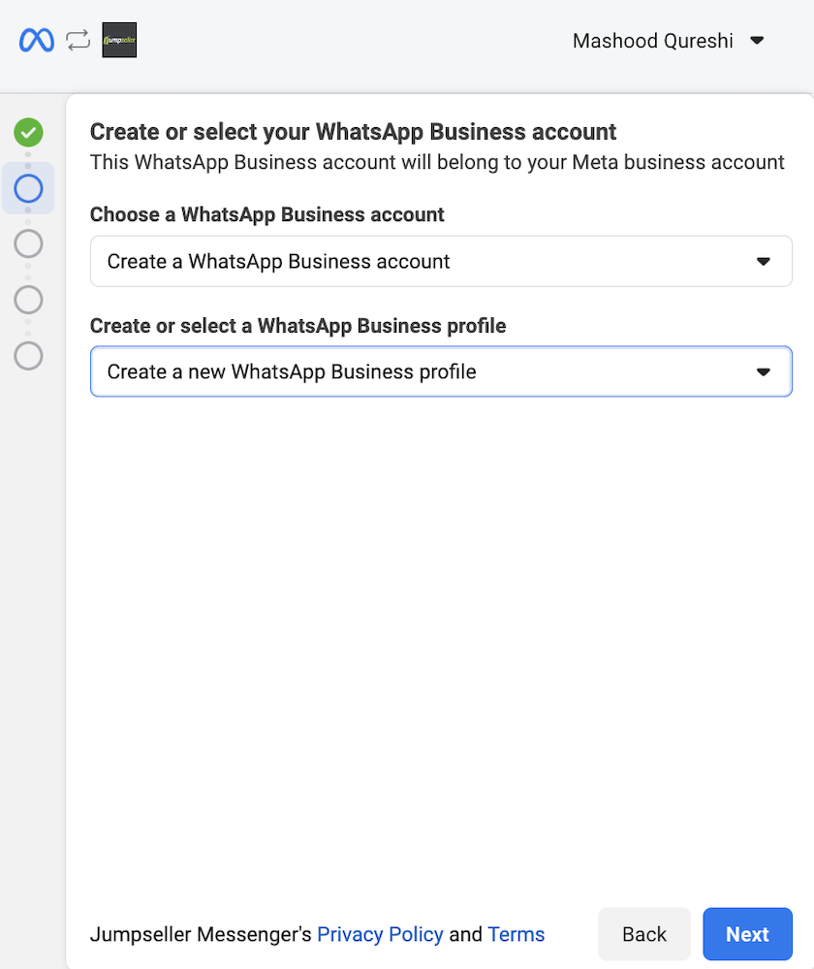Open Create a WhatsApp Business account dropdown

441,262
